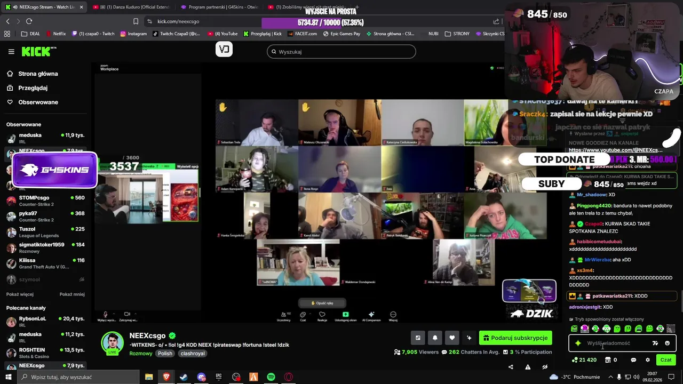The width and height of the screenshot is (683, 384).
Task: Send message with green Czat button
Action: (x=666, y=360)
